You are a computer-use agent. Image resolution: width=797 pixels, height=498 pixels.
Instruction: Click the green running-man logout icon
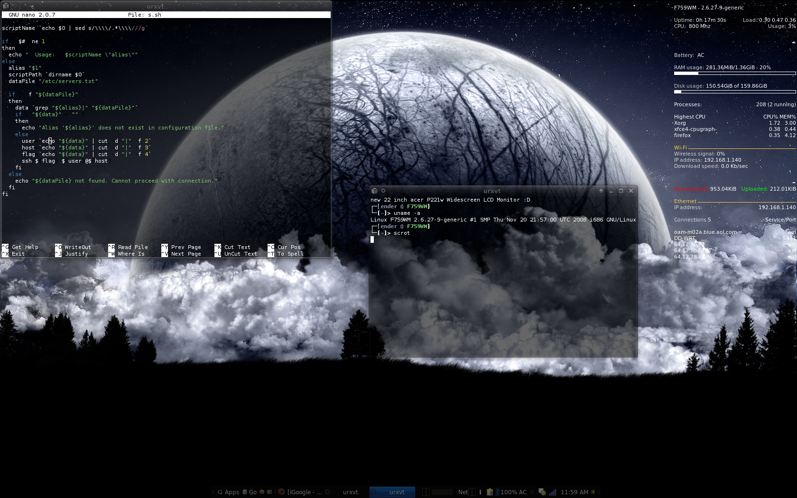tap(593, 492)
